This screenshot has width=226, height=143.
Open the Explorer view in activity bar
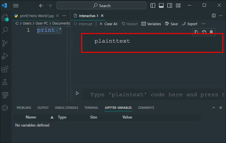[5, 17]
